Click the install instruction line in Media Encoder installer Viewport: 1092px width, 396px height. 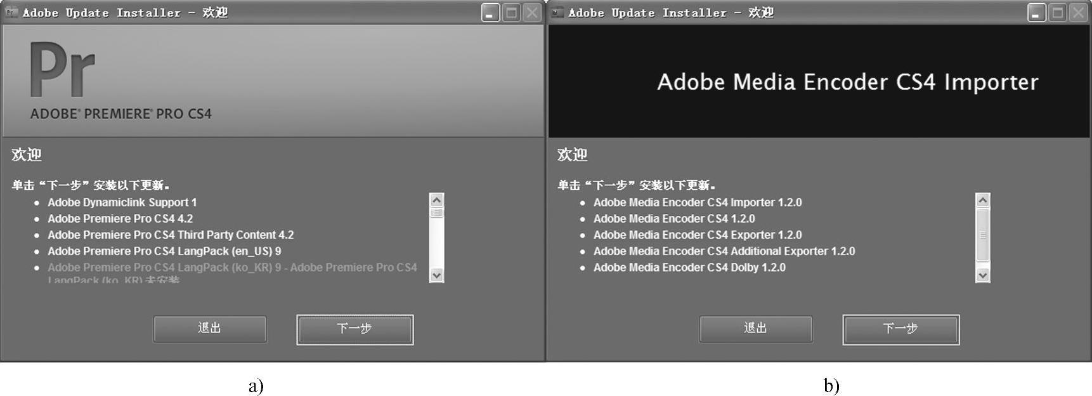tap(637, 185)
